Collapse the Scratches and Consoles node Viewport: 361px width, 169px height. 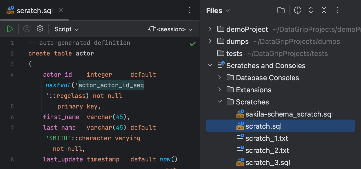point(210,65)
